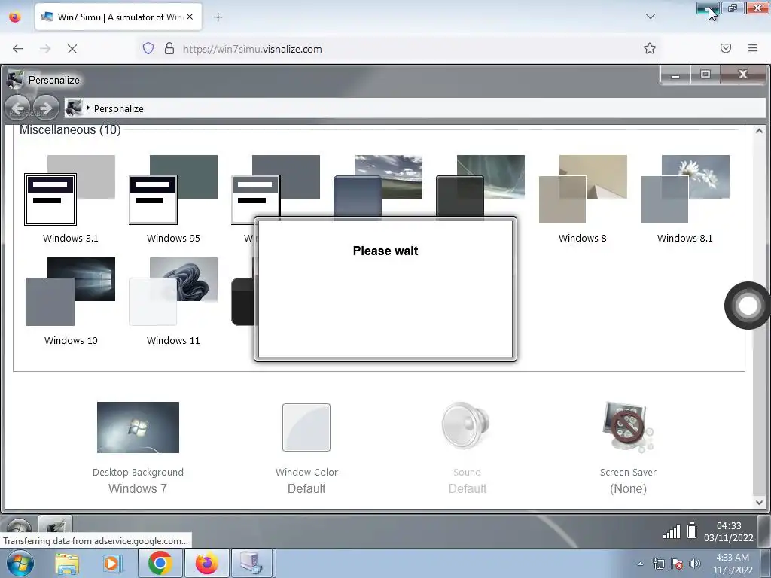Click the Personalize breadcrumb icon in address bar

tap(74, 108)
